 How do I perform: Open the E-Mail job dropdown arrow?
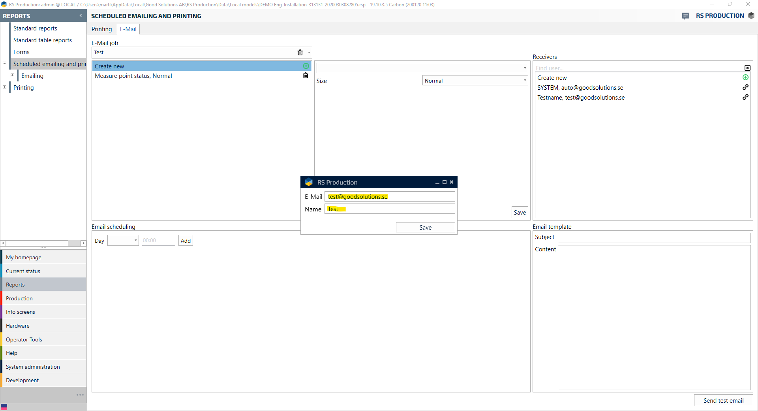click(x=309, y=53)
